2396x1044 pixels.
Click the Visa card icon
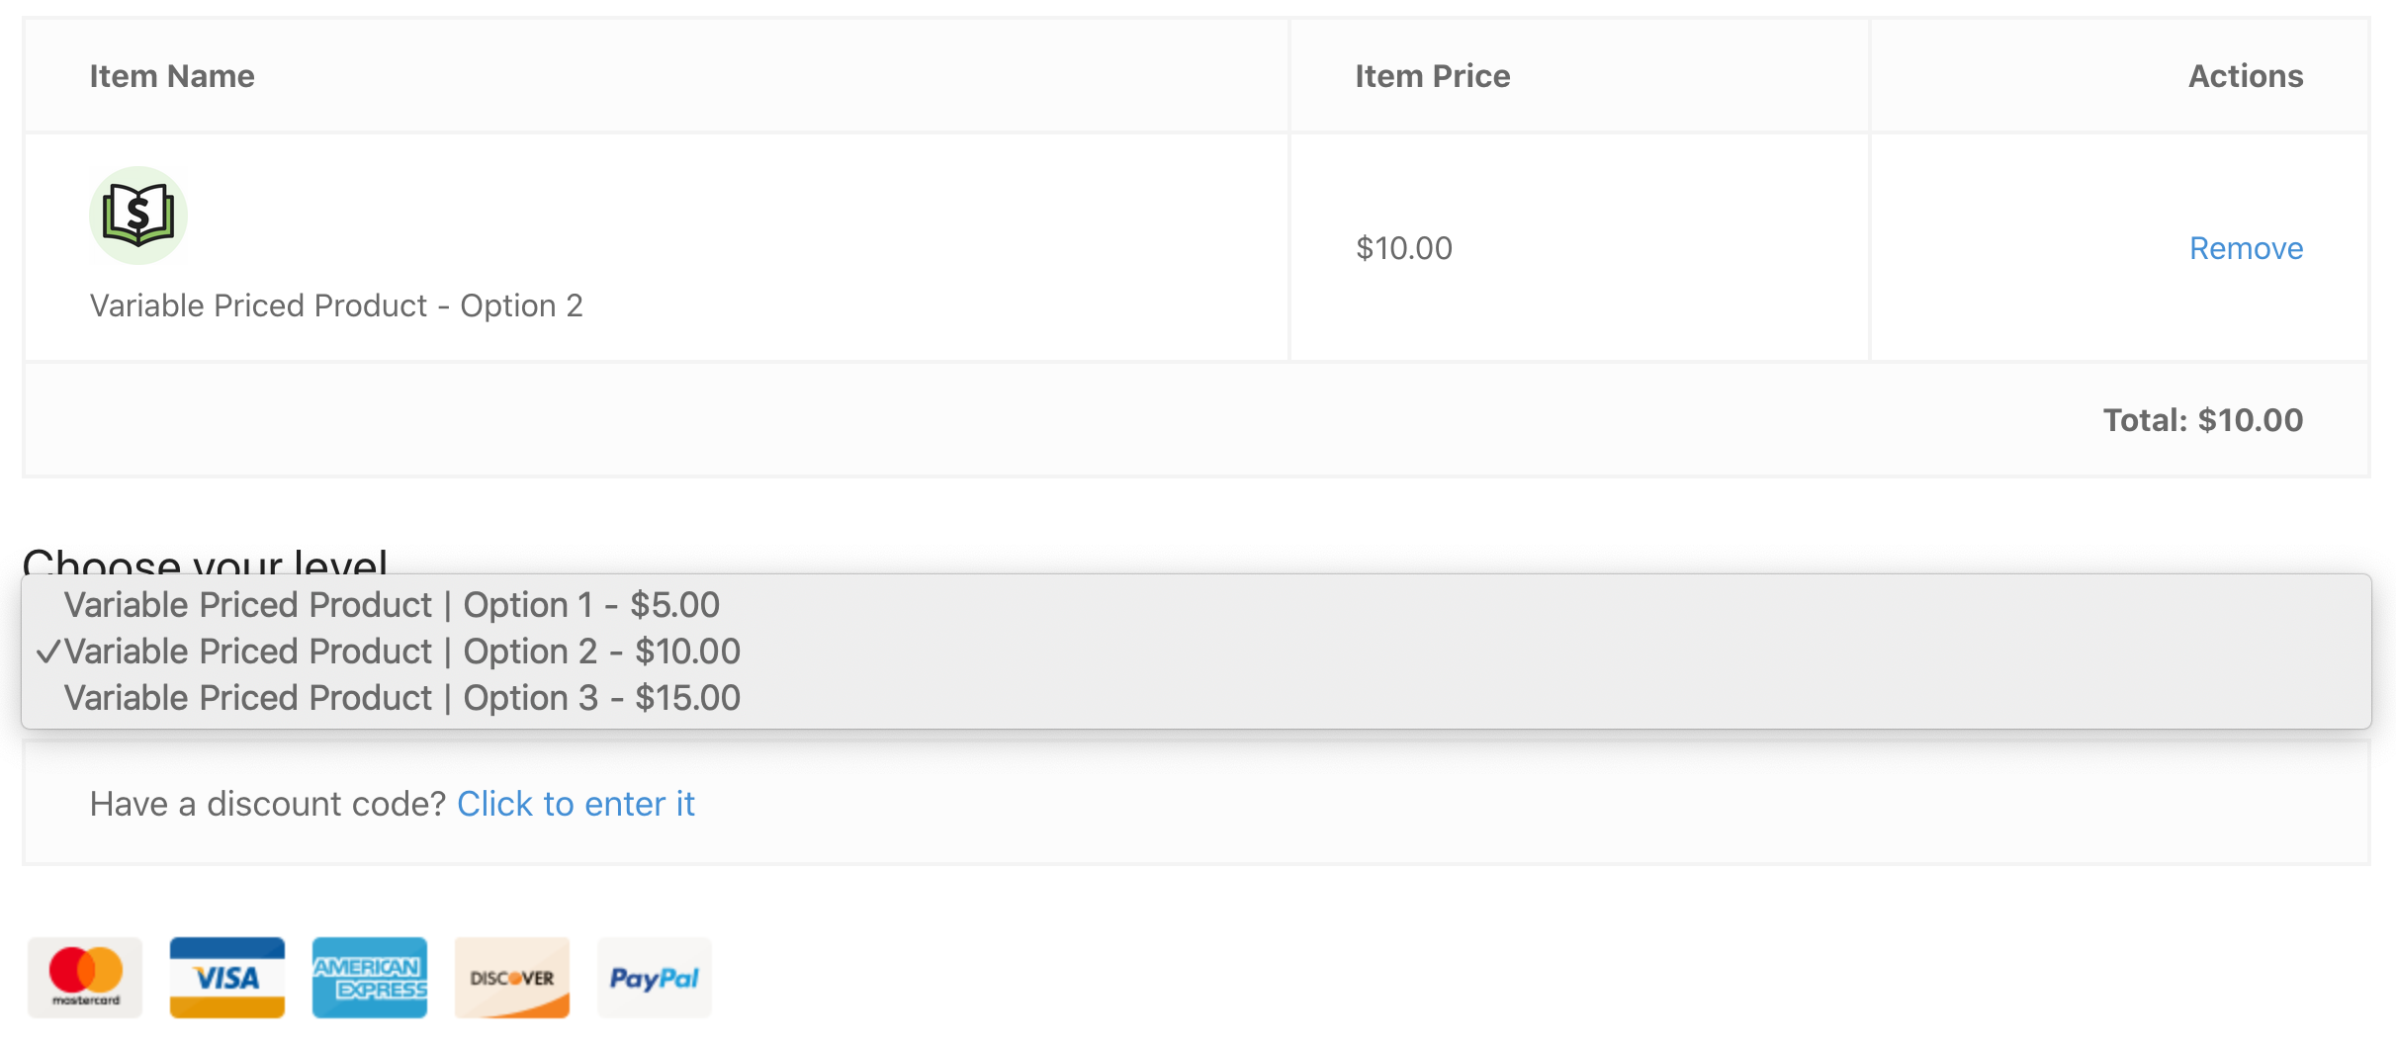click(227, 978)
